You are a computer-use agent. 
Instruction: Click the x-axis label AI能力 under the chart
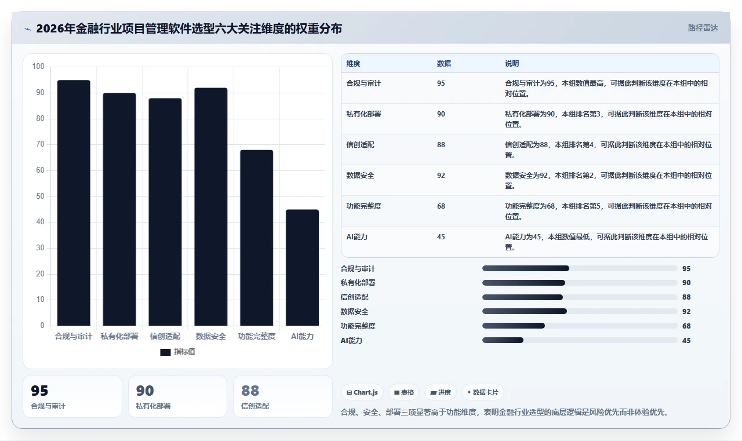click(303, 336)
